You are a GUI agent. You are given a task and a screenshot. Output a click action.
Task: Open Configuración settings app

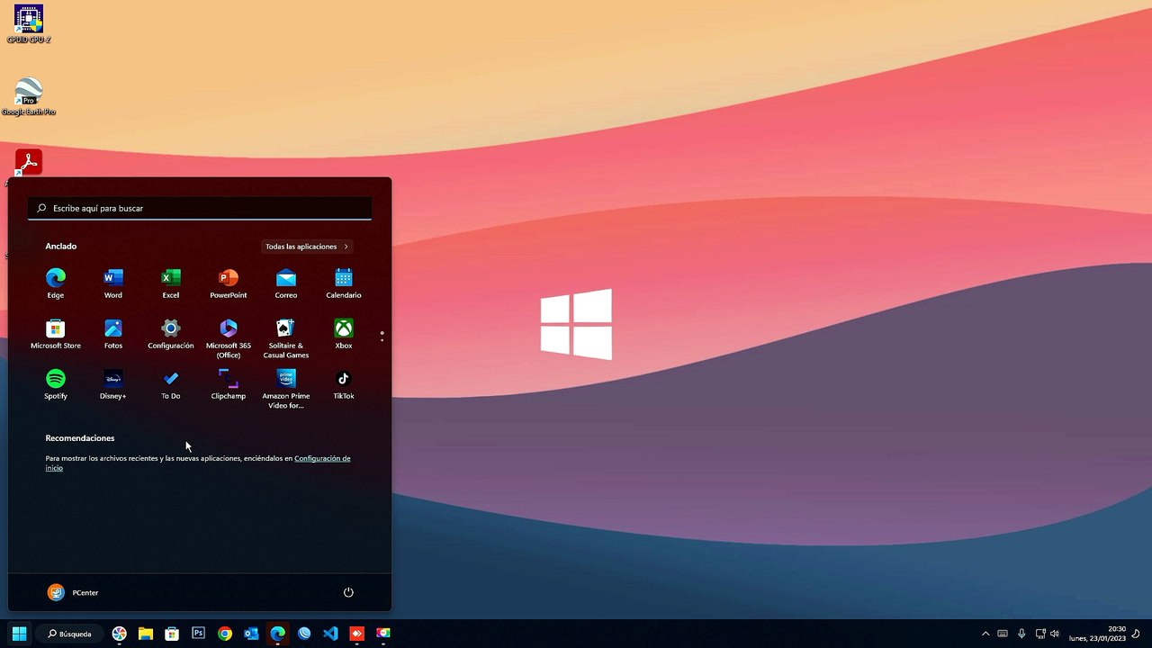tap(171, 333)
